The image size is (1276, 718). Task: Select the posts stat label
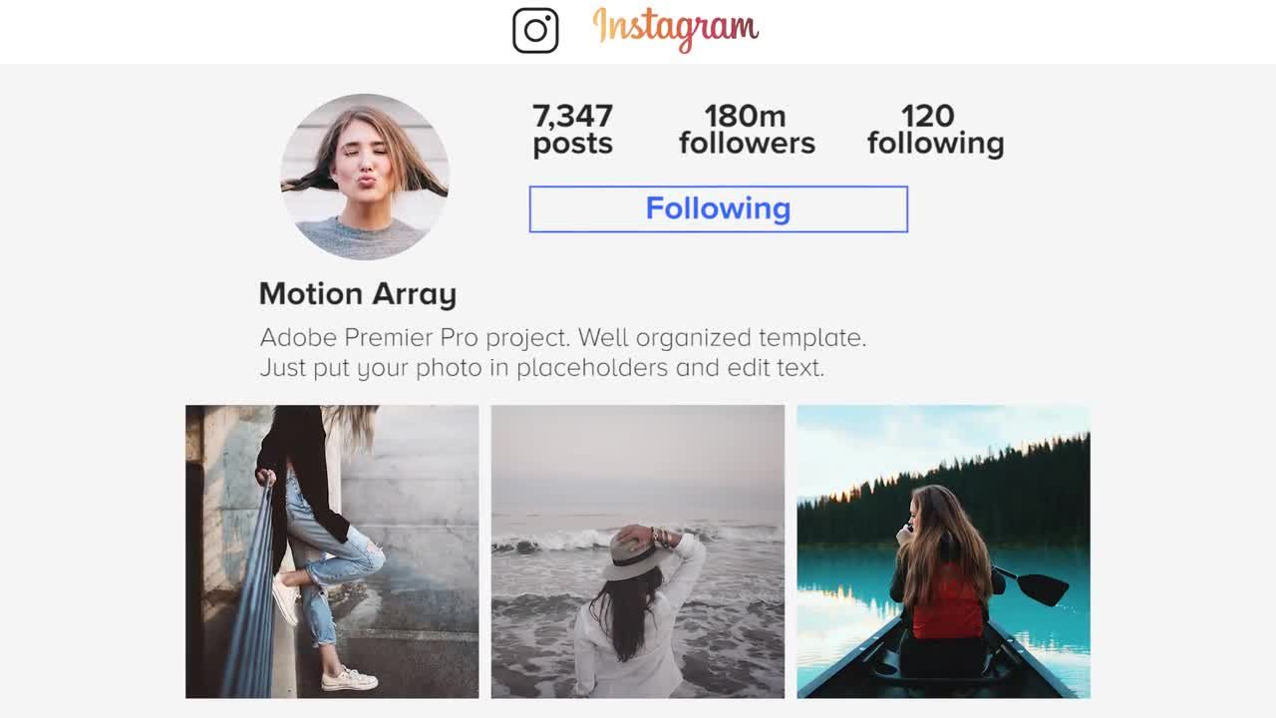pyautogui.click(x=571, y=144)
